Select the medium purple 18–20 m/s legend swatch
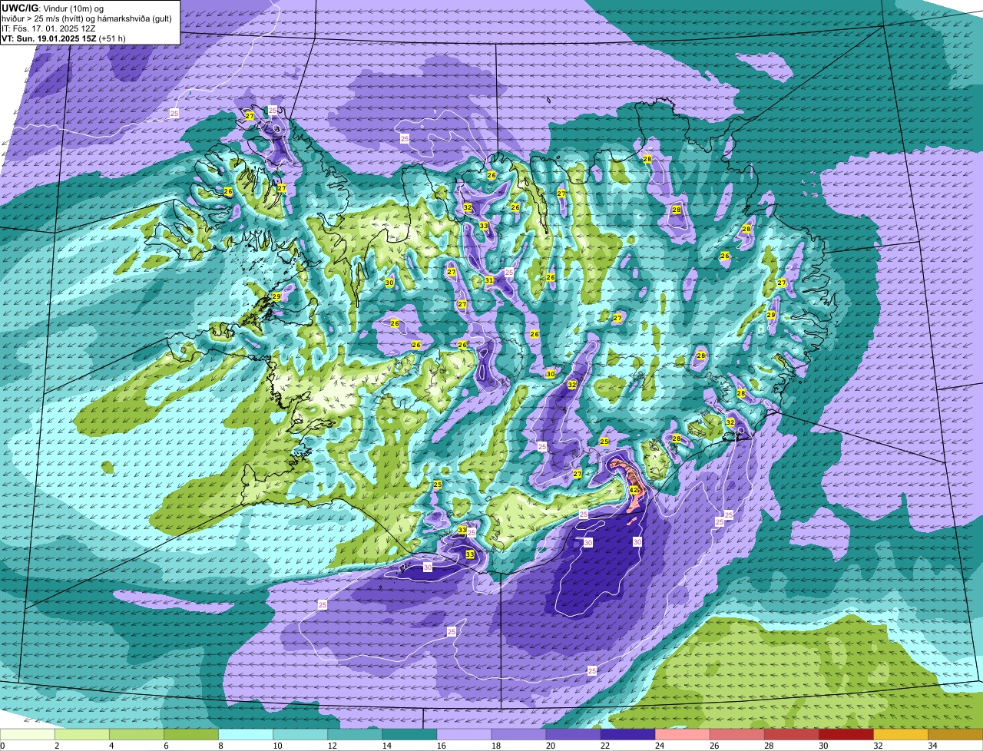The height and width of the screenshot is (751, 983). tap(518, 734)
